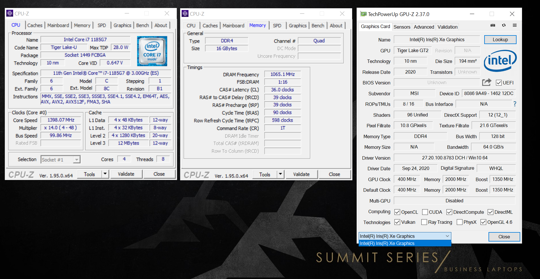Click the Lookup button in GPU-Z
This screenshot has width=540, height=279.
click(x=500, y=39)
